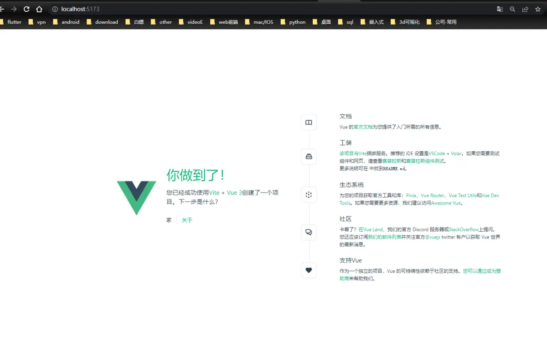Open the web前端 bookmarks folder
The width and height of the screenshot is (547, 342).
pos(224,22)
